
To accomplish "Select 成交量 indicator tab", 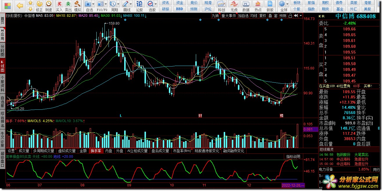I will click(x=24, y=151).
